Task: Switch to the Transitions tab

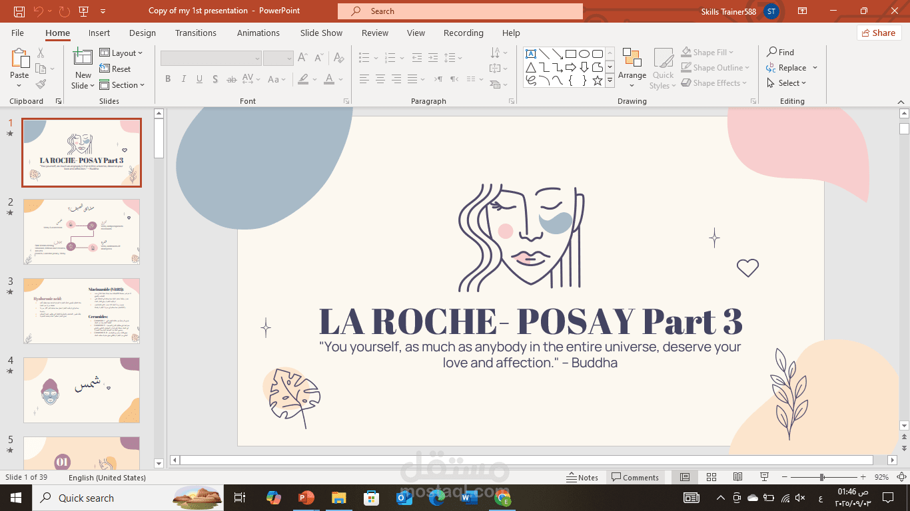Action: [196, 33]
